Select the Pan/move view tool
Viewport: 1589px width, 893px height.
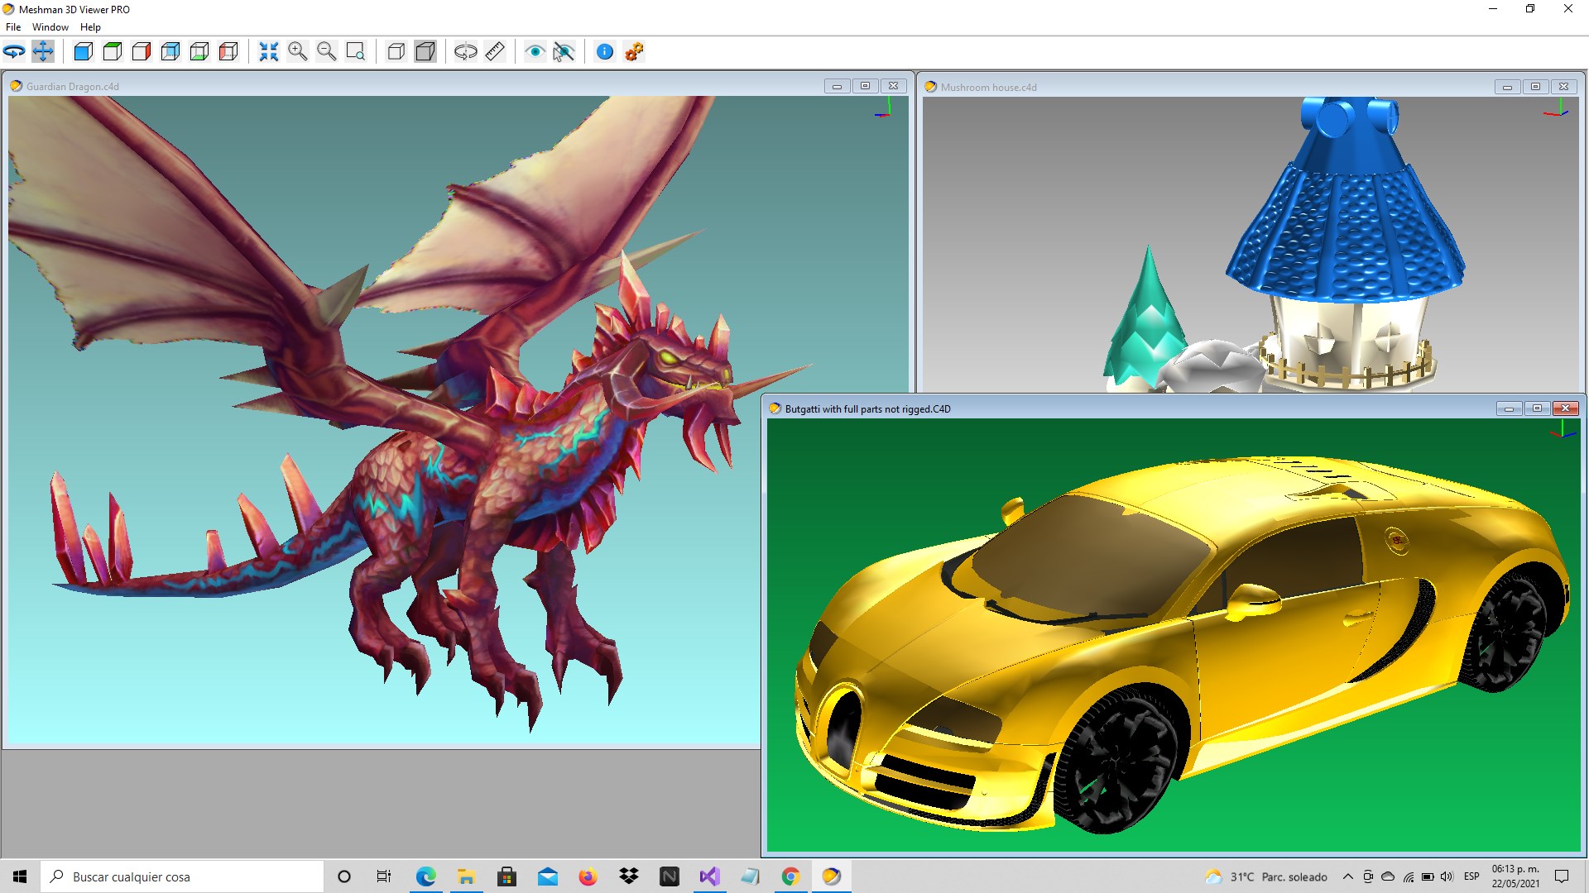click(43, 51)
